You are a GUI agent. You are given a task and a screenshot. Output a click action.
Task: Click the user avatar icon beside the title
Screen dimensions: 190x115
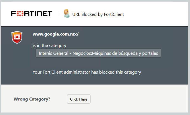tap(66, 14)
